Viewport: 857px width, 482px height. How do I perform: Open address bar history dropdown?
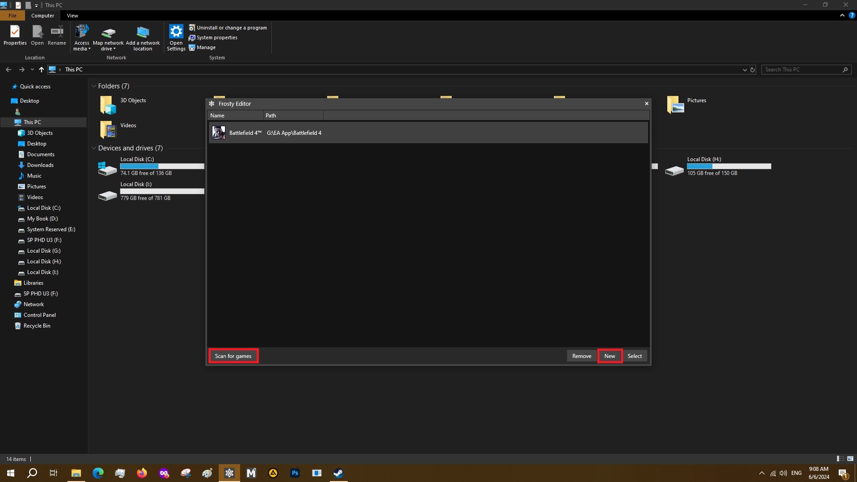click(744, 70)
